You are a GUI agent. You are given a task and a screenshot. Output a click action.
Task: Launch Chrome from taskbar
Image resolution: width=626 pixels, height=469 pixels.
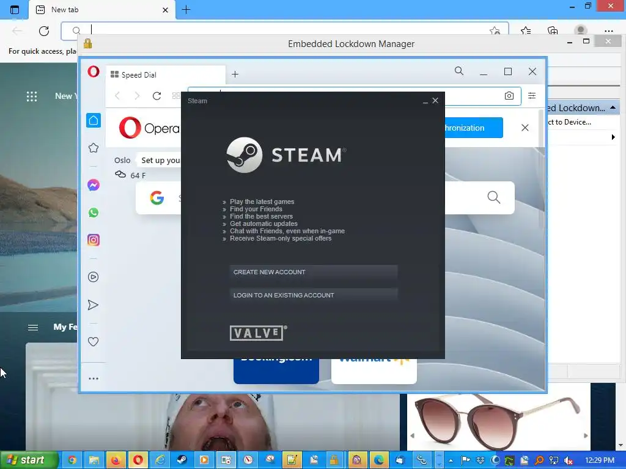tap(72, 460)
